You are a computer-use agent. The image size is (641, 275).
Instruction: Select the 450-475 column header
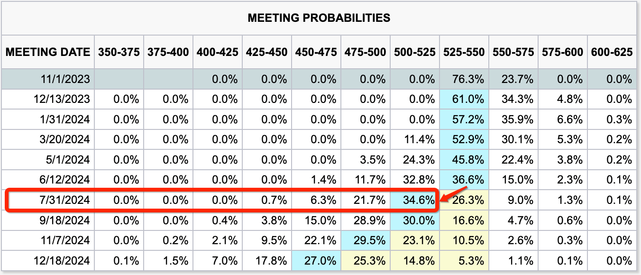tap(316, 52)
